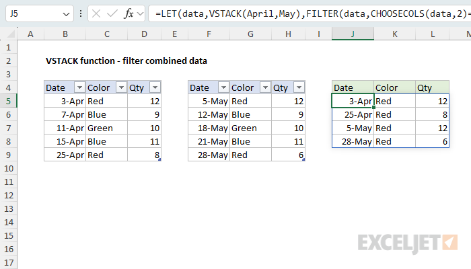Select column G header
The height and width of the screenshot is (269, 471).
click(250, 34)
